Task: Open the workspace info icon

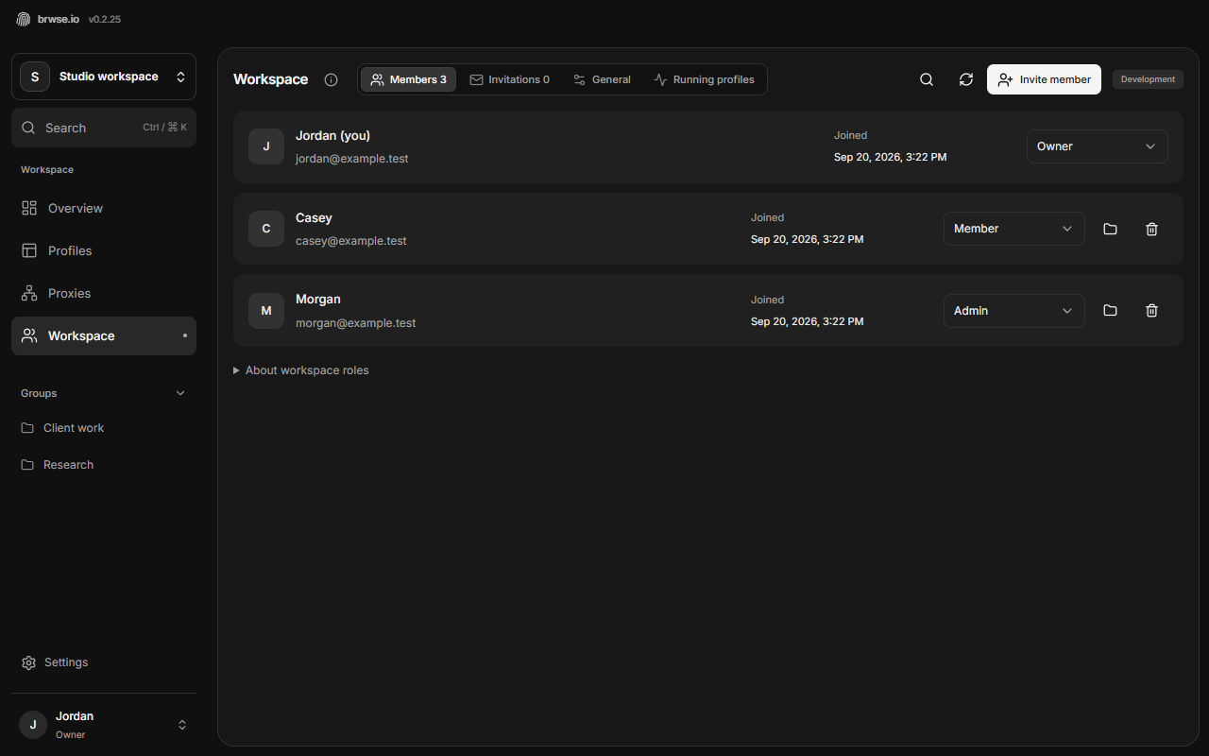Action: (x=331, y=79)
